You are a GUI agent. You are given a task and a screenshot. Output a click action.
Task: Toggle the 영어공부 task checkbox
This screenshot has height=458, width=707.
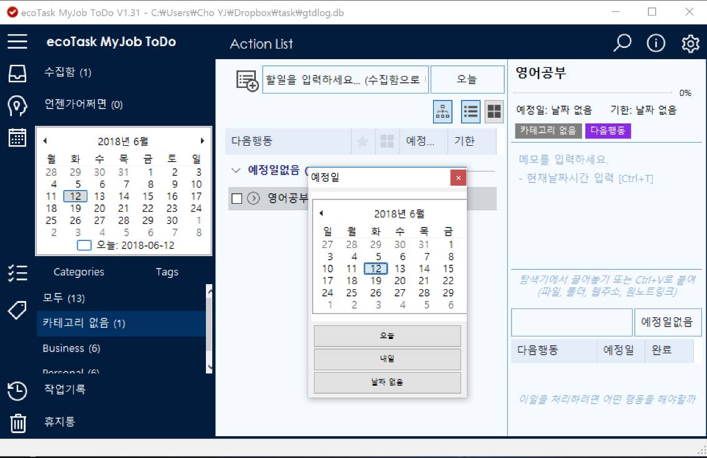[x=236, y=199]
